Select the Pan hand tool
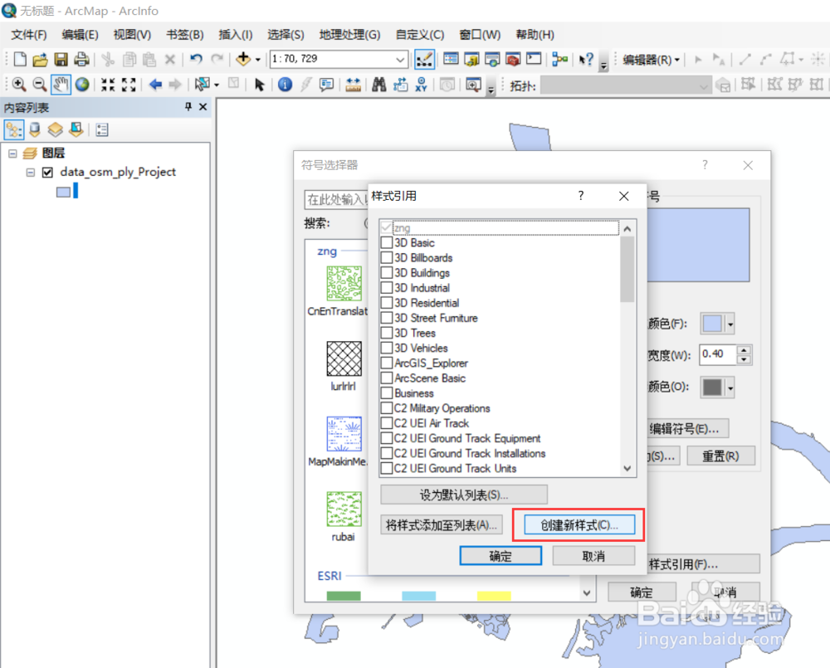This screenshot has height=668, width=830. pyautogui.click(x=61, y=84)
